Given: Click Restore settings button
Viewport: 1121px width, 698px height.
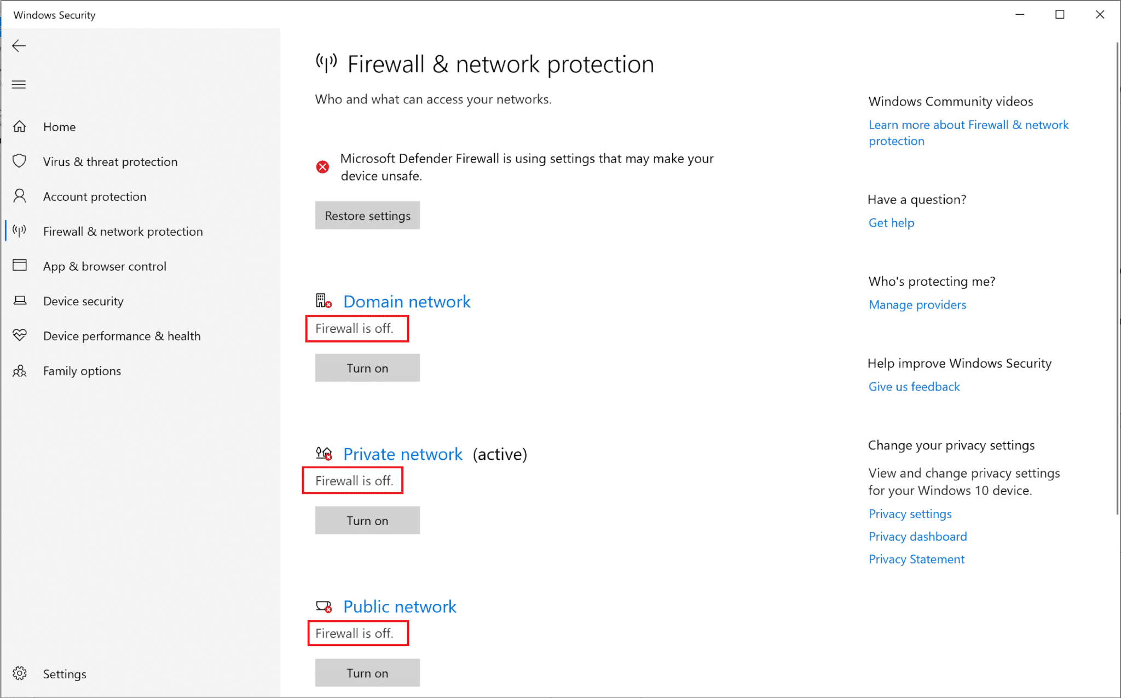Looking at the screenshot, I should (367, 215).
